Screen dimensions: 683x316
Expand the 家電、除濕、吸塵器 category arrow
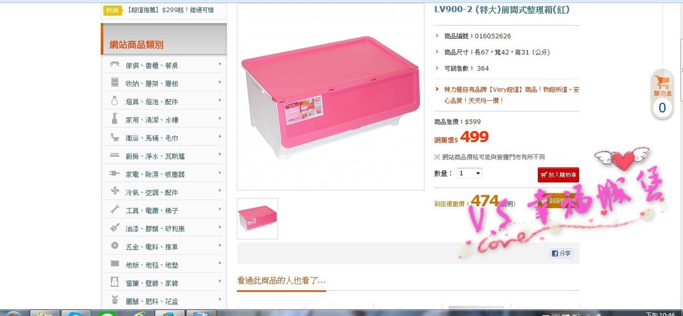click(220, 173)
